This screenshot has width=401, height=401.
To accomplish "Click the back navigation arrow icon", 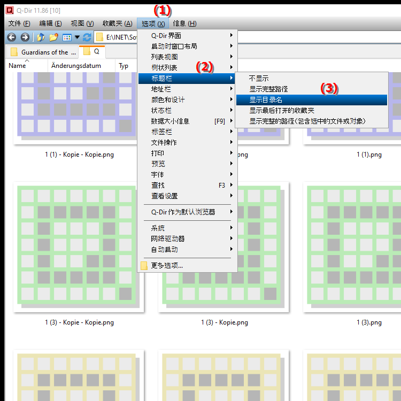I will (12, 37).
